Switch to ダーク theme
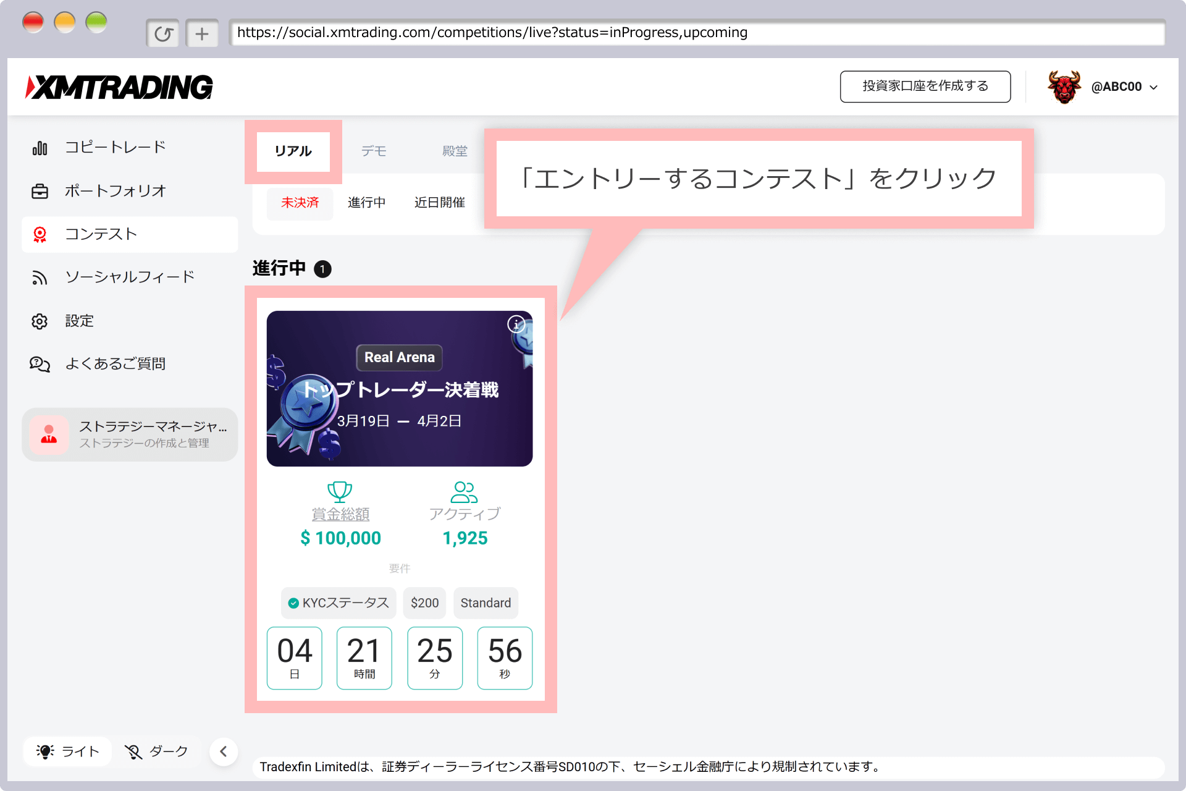1186x791 pixels. [156, 751]
